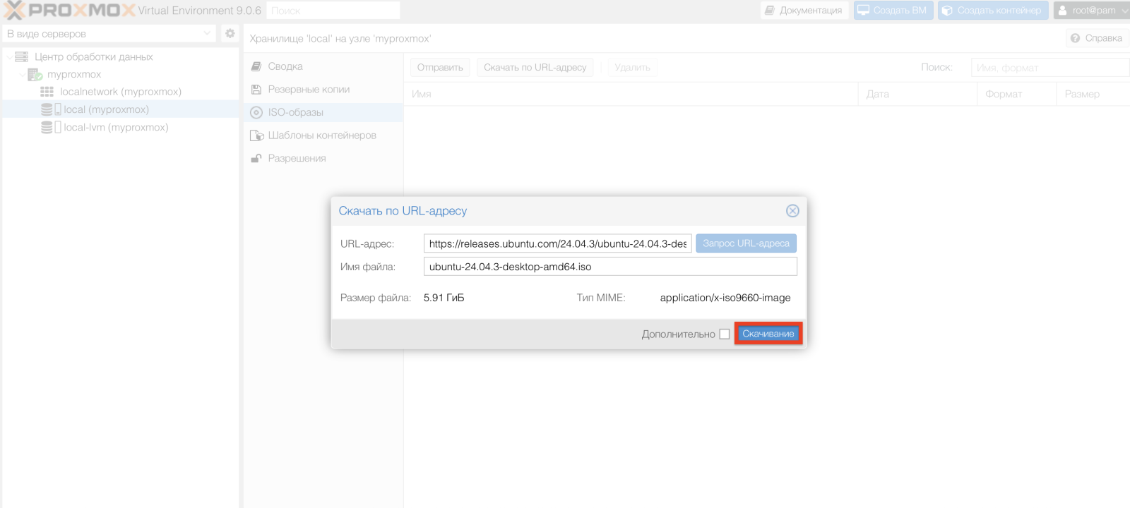Open the Шаблоны контейнеров section
The image size is (1130, 508).
click(323, 135)
